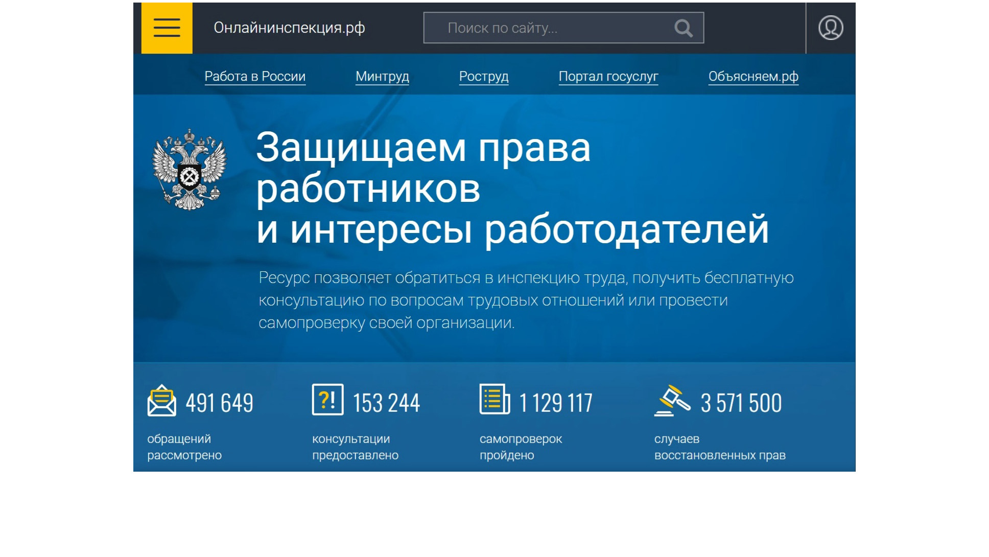Screen dimensions: 989x557
Task: Click the gavel restored rights icon
Action: pyautogui.click(x=672, y=401)
